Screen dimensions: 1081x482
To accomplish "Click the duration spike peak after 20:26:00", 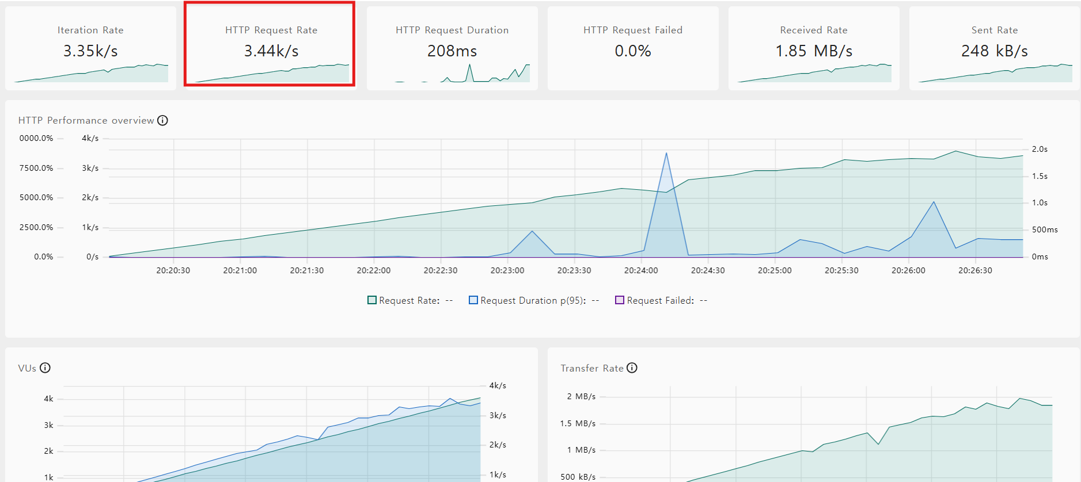I will [x=934, y=202].
